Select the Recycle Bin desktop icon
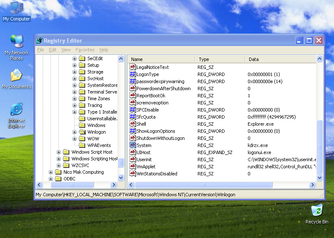Screen dimensions: 334x238 point(317,214)
